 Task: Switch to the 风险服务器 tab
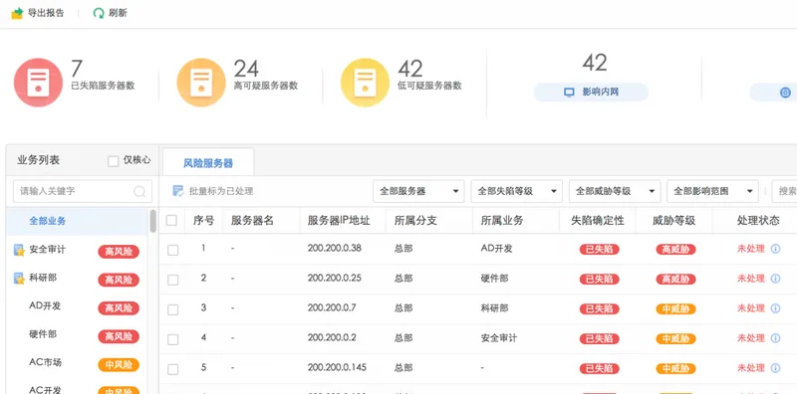pyautogui.click(x=208, y=163)
